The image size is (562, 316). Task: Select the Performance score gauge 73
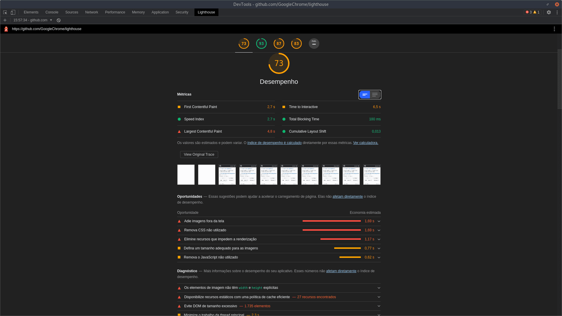(x=244, y=44)
